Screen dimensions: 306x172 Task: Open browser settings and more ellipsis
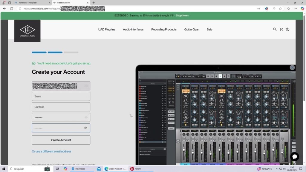click(296, 9)
